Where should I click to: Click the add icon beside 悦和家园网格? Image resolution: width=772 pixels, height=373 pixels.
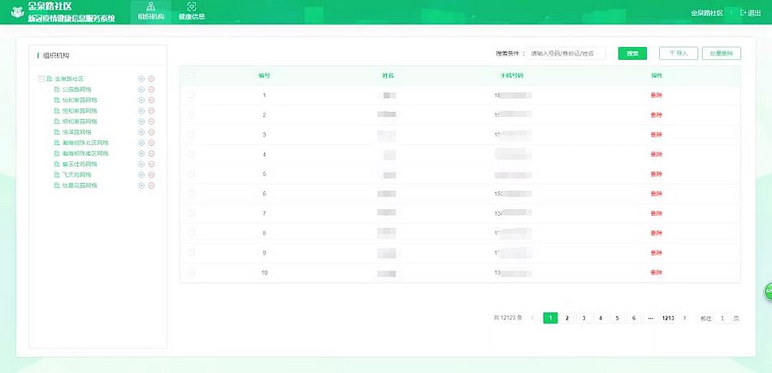point(141,110)
